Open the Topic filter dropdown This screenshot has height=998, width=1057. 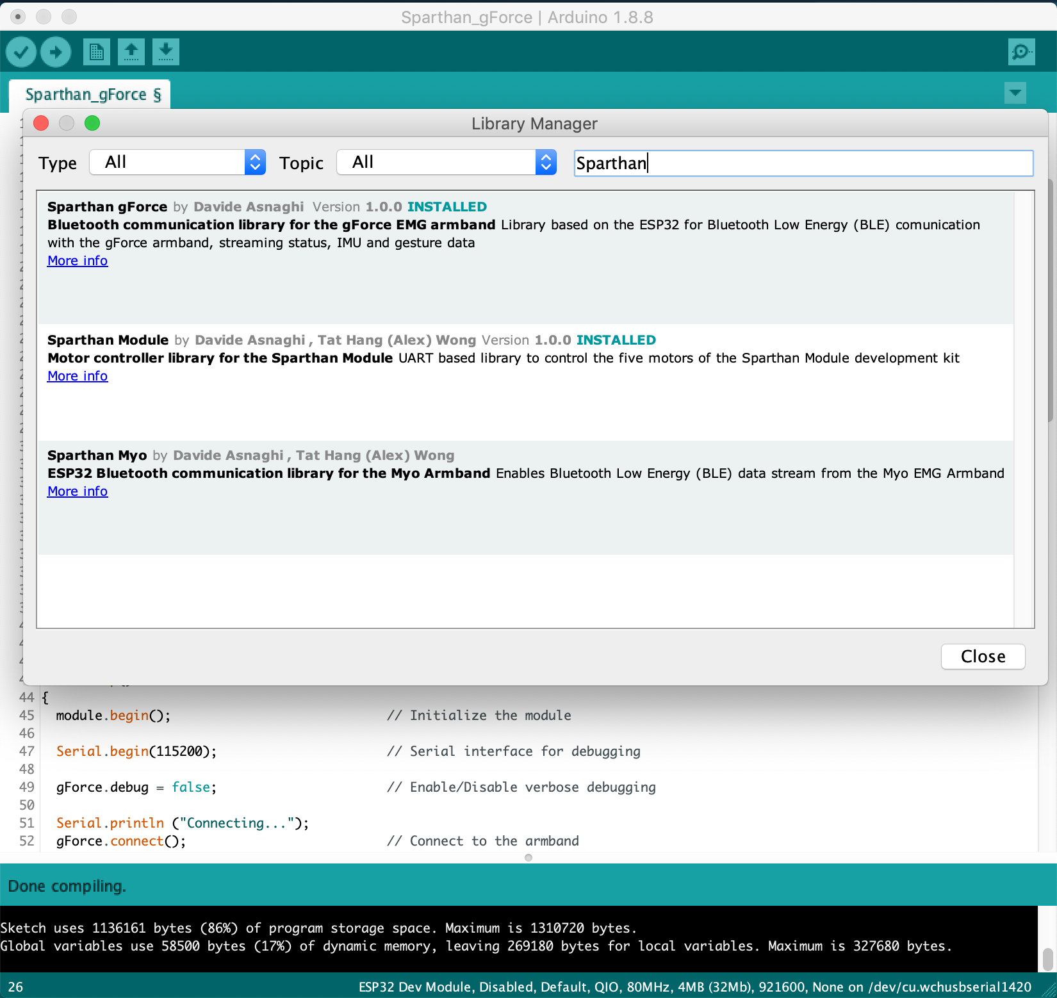pyautogui.click(x=447, y=163)
